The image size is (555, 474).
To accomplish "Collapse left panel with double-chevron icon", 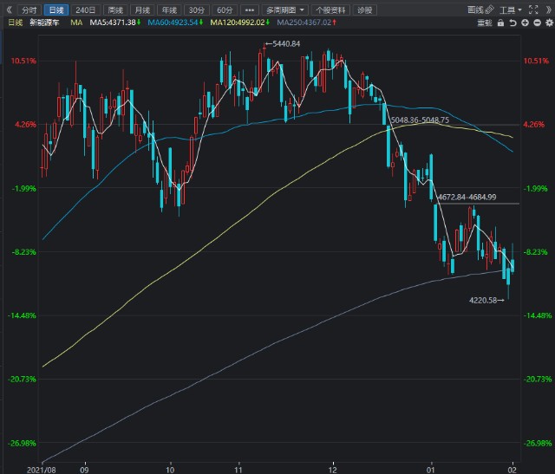I will pyautogui.click(x=10, y=10).
